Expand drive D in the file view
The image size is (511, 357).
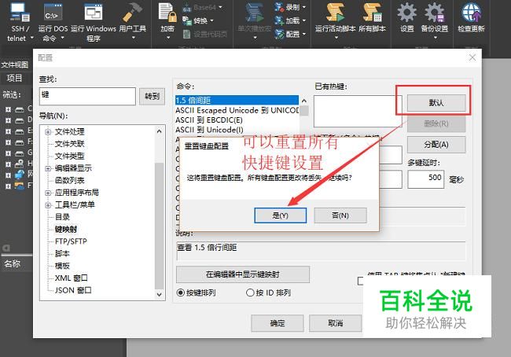tap(8, 120)
